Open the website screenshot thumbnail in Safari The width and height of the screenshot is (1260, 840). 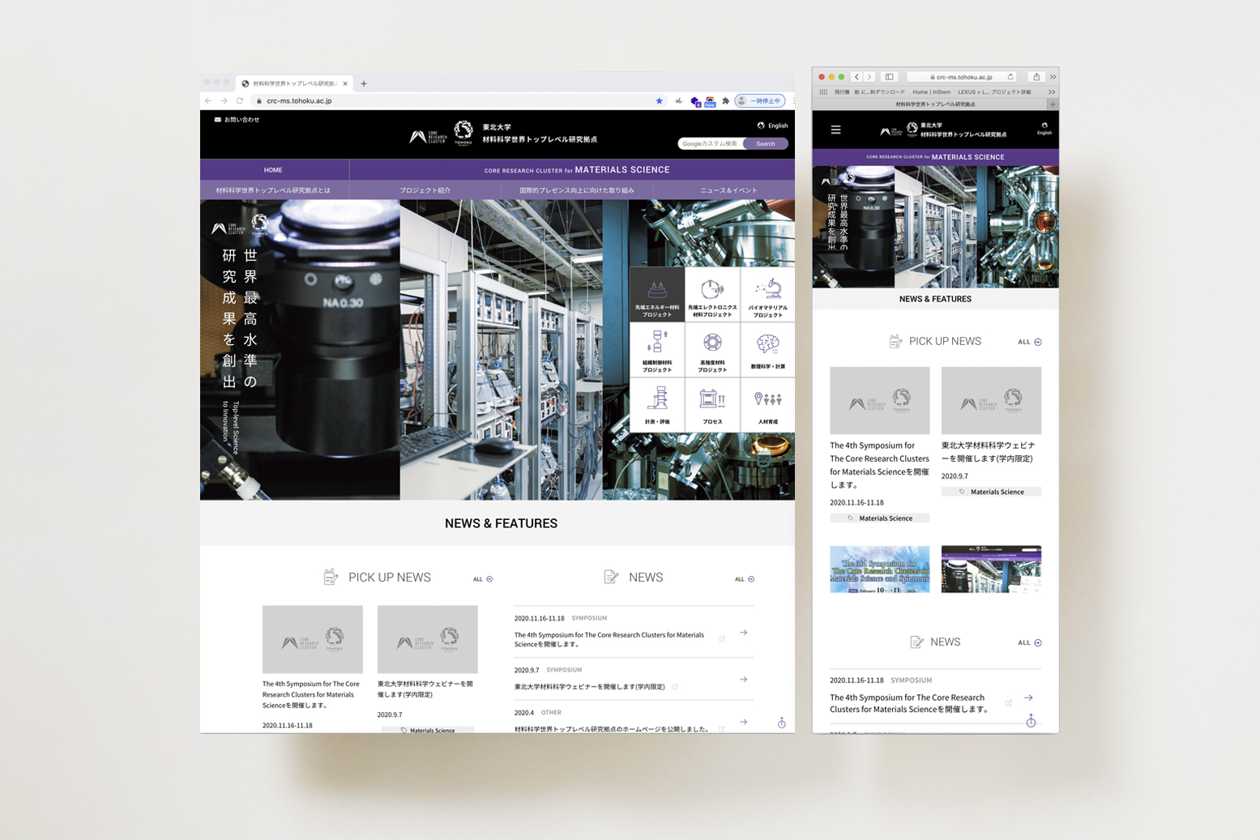tap(991, 569)
